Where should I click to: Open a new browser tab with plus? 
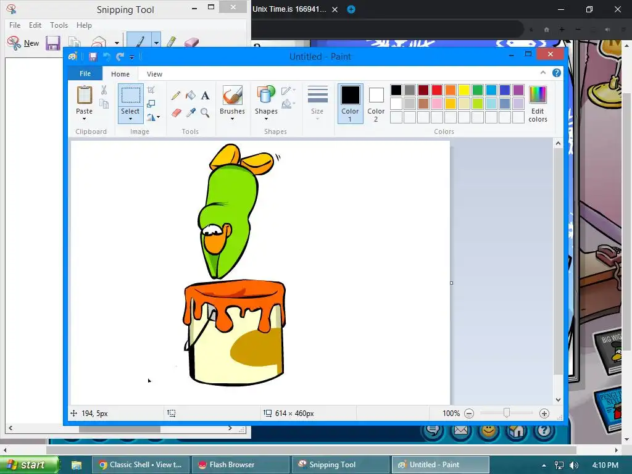(351, 9)
